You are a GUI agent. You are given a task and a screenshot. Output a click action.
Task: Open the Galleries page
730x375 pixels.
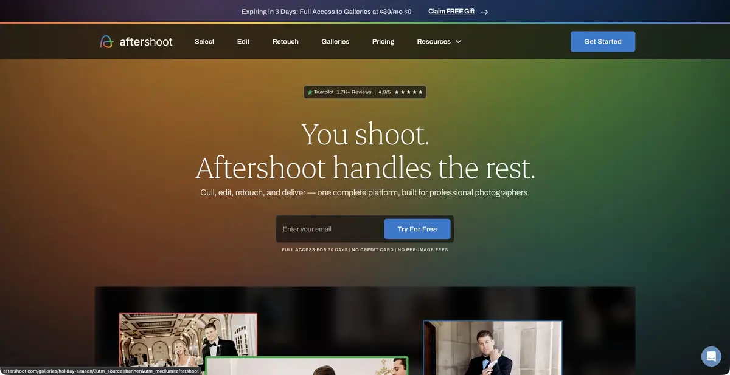tap(335, 42)
